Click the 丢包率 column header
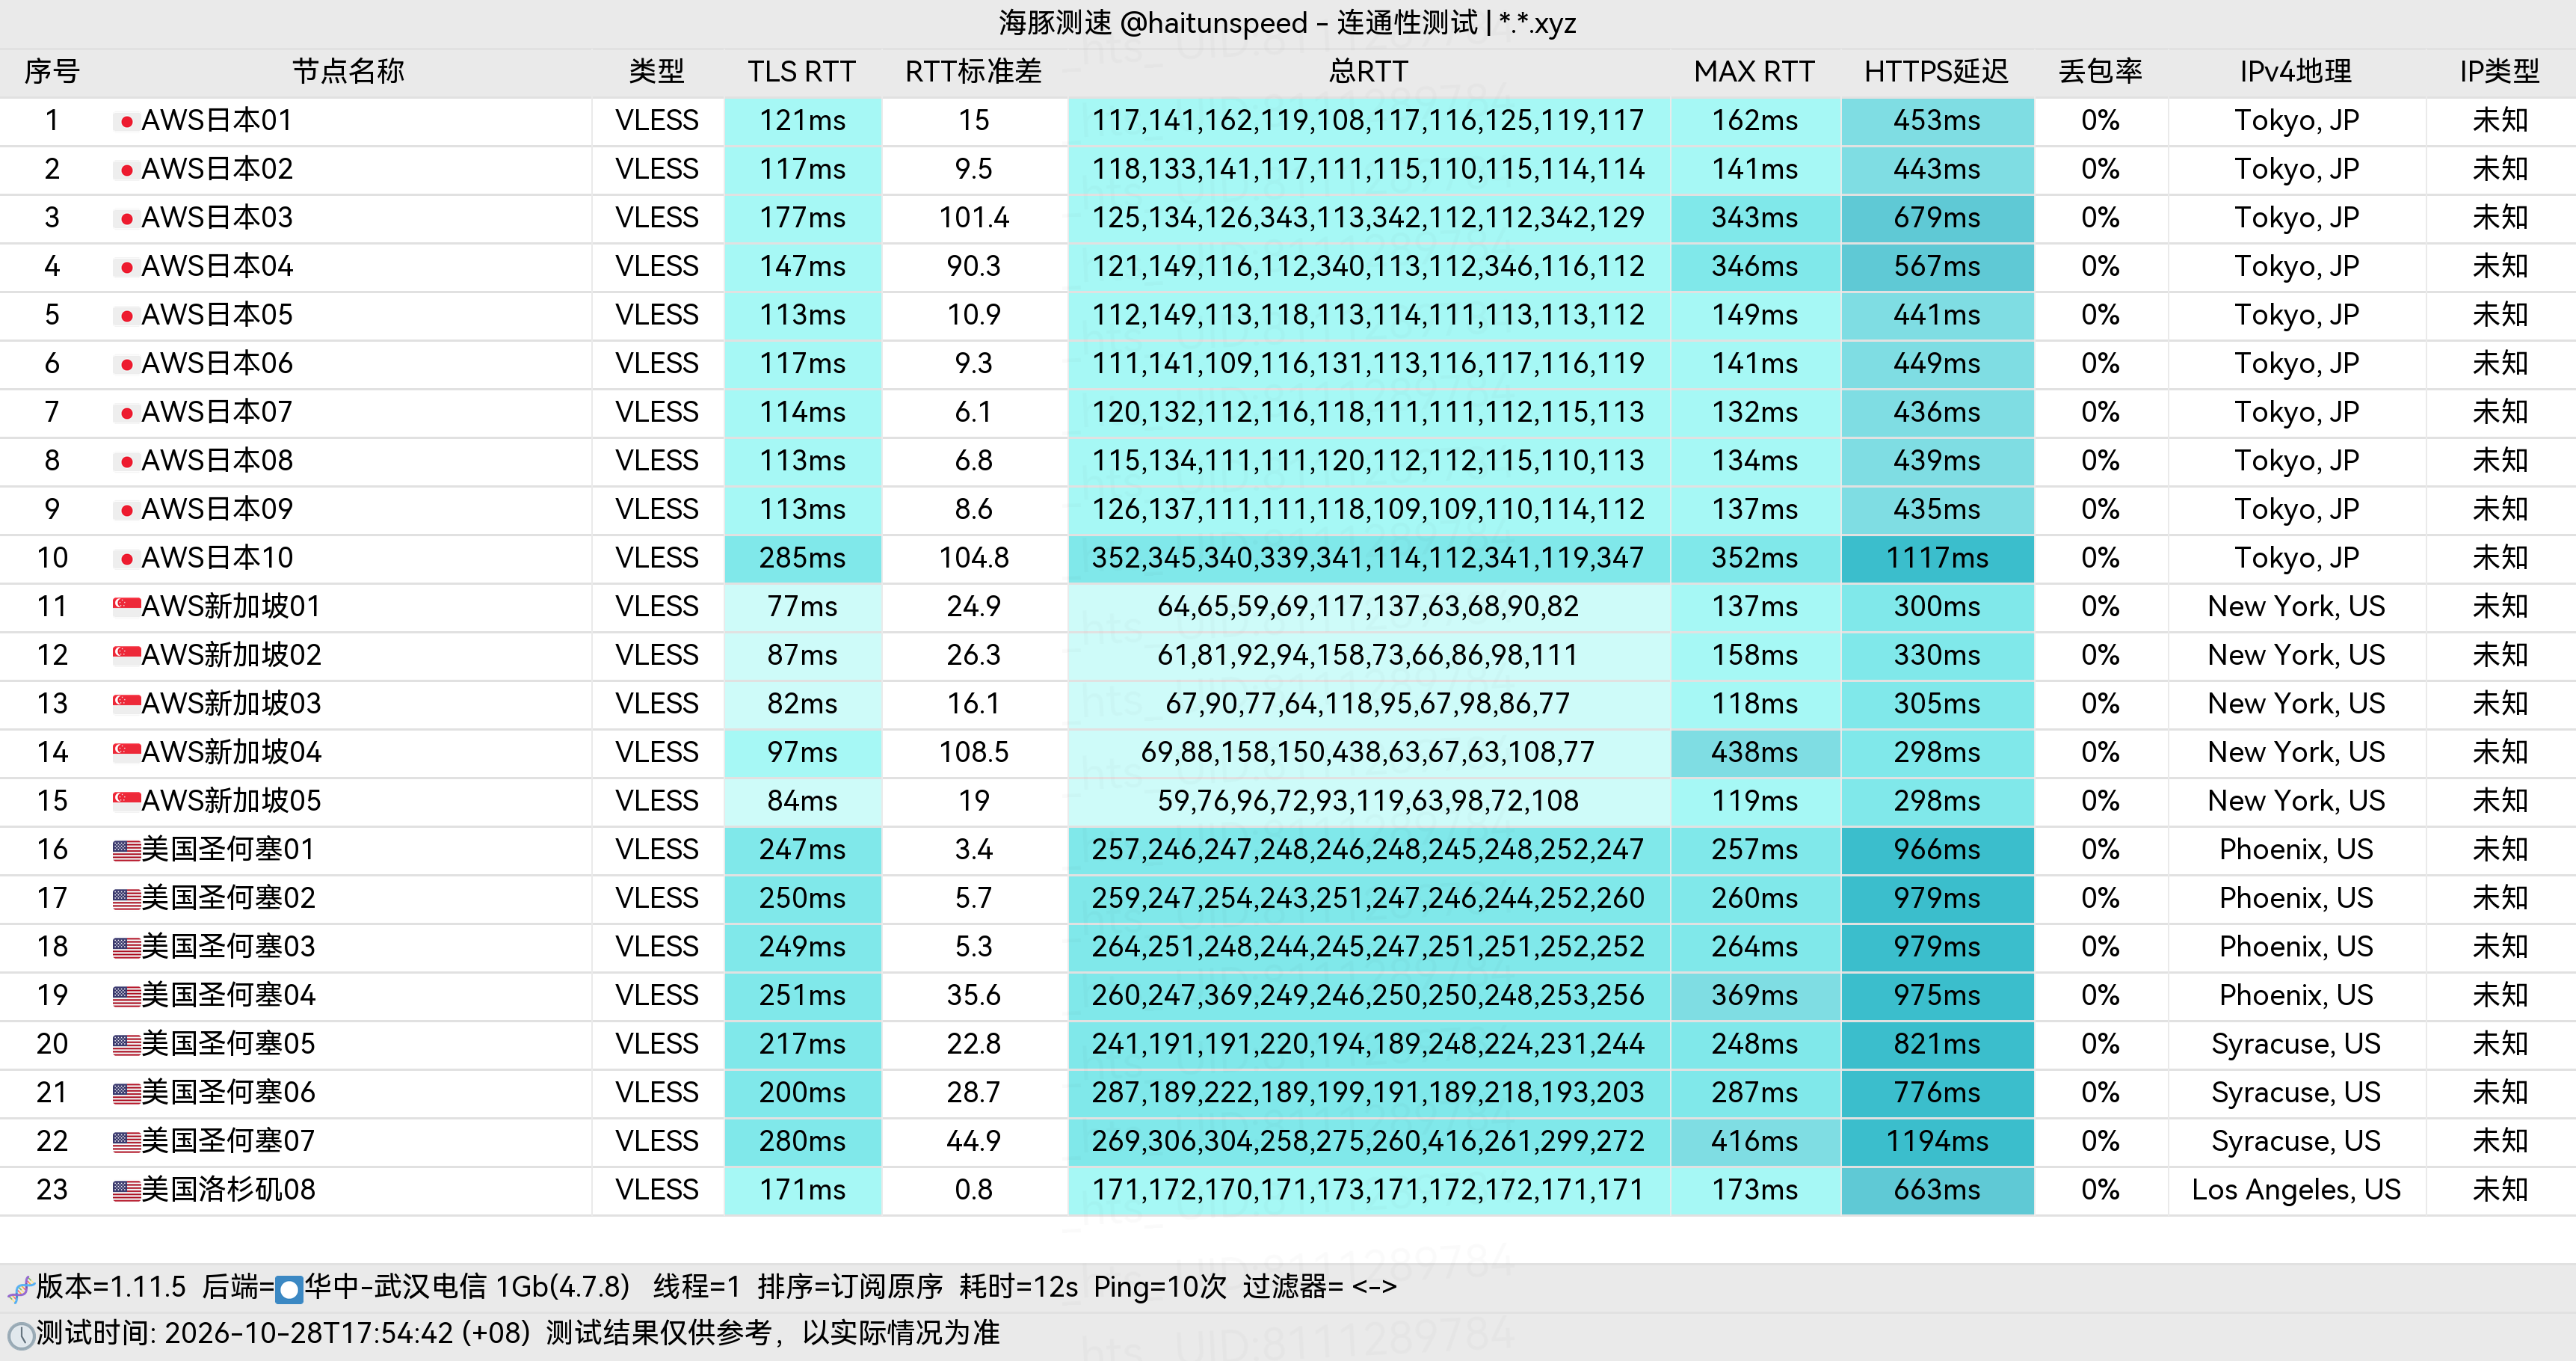The height and width of the screenshot is (1361, 2576). [x=2100, y=72]
